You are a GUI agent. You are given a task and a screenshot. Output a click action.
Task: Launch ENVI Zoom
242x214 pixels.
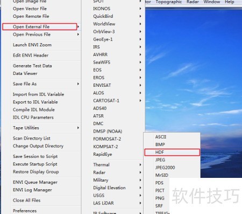pos(32,45)
